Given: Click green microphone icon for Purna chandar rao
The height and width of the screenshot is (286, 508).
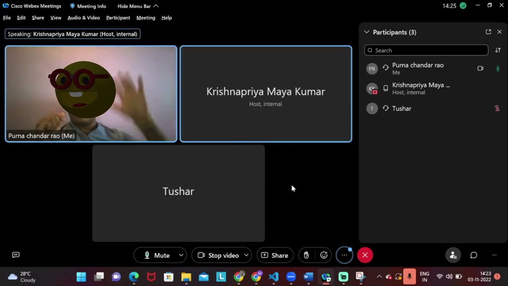Looking at the screenshot, I should click(x=498, y=68).
